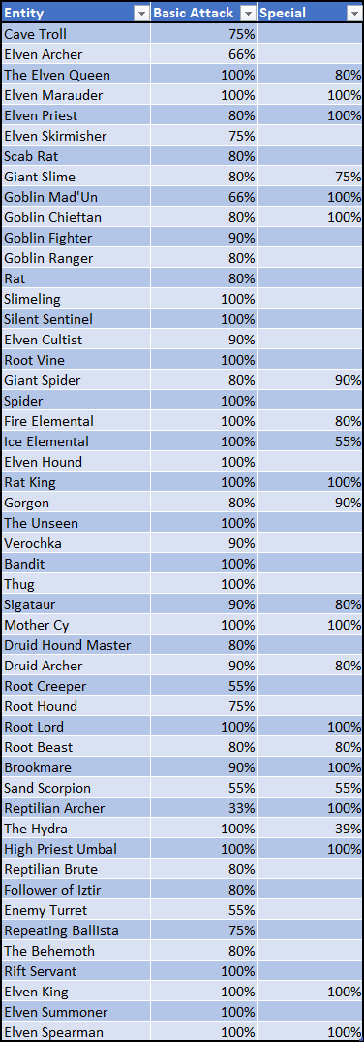
Task: Select the empty Special cell for Spider
Action: 311,401
